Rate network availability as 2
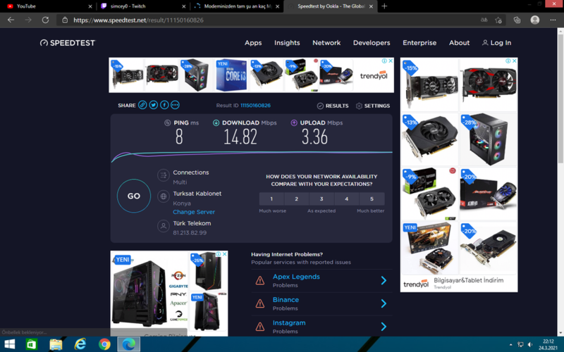The image size is (564, 352). (296, 199)
